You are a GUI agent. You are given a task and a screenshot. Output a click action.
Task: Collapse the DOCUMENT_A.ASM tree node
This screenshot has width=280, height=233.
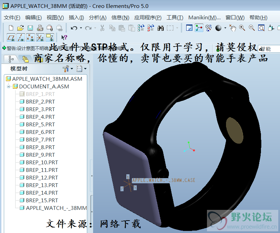[8, 87]
